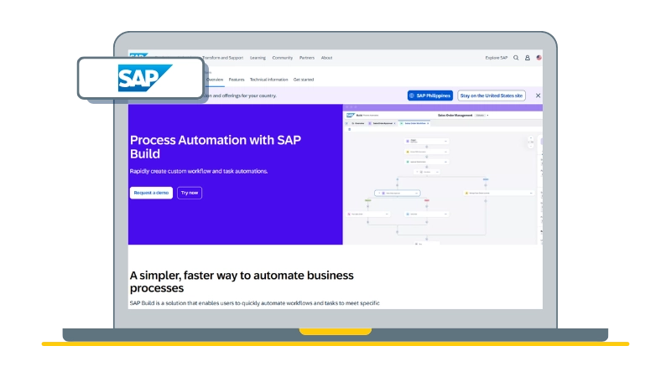Open the About menu
The image size is (671, 377).
326,58
